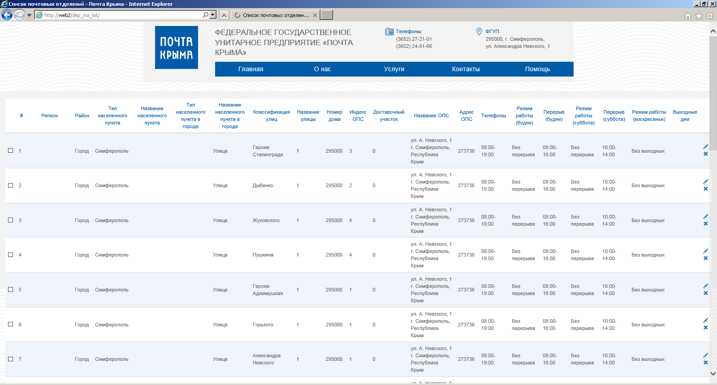Edit row 2 with the pencil icon
Viewport: 717px width, 385px height.
[706, 182]
